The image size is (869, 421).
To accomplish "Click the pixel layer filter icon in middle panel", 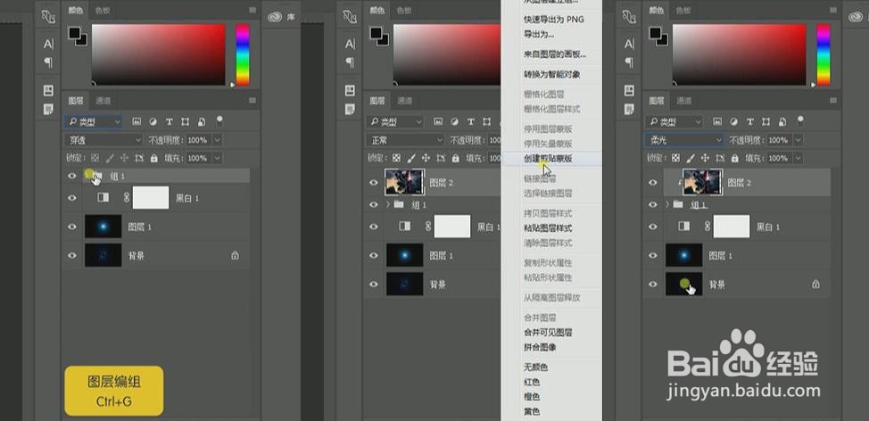I will 438,121.
